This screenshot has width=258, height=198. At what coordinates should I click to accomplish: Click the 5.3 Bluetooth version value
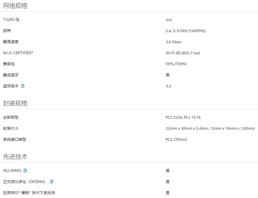click(x=168, y=86)
